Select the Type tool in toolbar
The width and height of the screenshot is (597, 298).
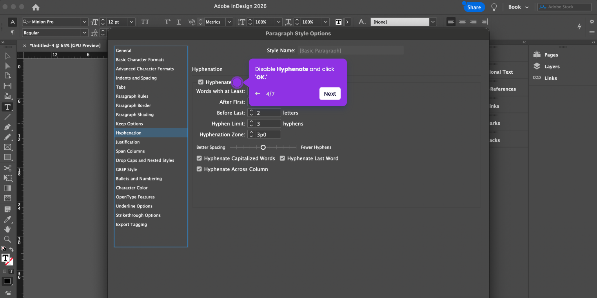point(7,107)
